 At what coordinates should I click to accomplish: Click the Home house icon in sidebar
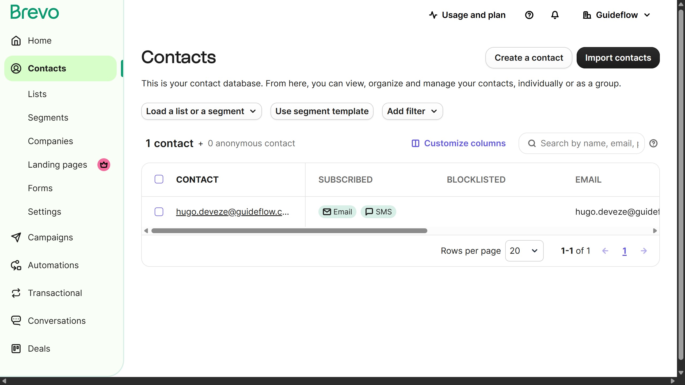(x=16, y=41)
